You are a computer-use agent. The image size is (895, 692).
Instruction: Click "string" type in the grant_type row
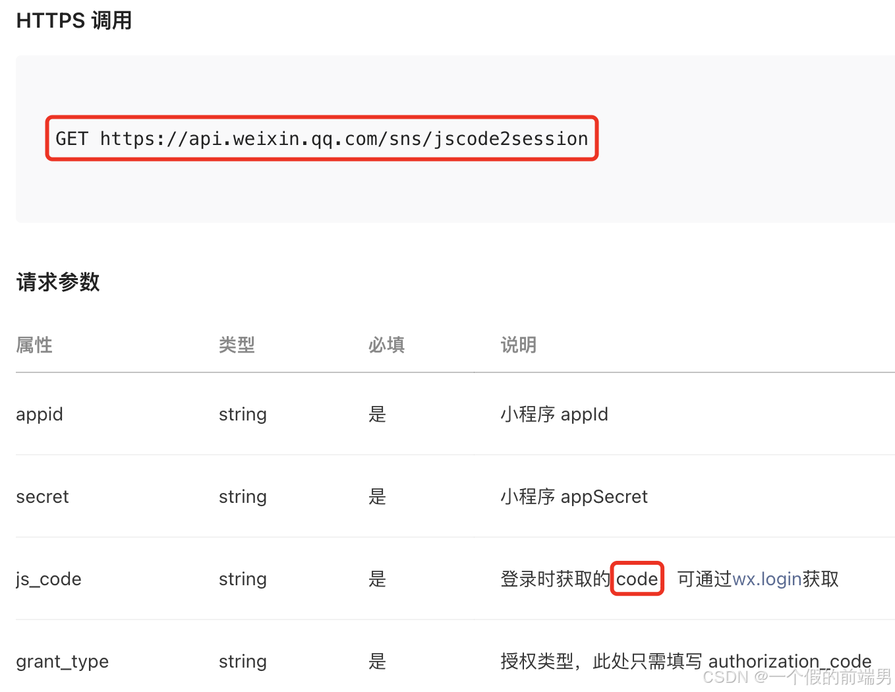tap(243, 662)
